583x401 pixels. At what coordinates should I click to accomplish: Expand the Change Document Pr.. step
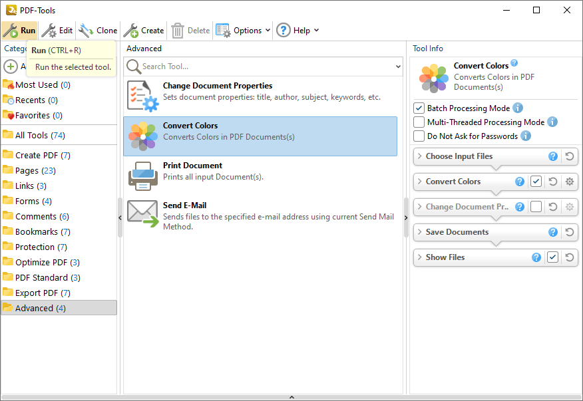(x=420, y=207)
